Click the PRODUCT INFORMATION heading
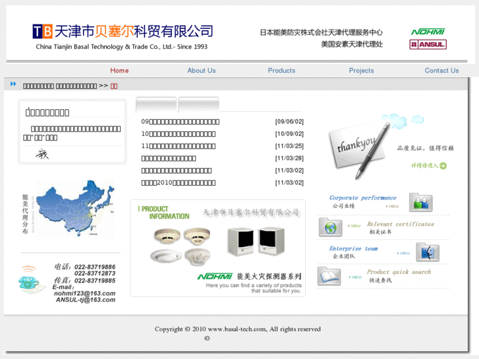 (164, 213)
